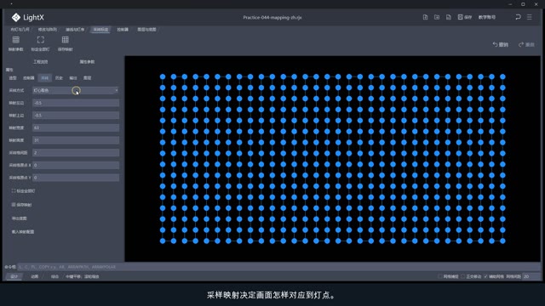Click the 重做 redo button

click(x=526, y=44)
